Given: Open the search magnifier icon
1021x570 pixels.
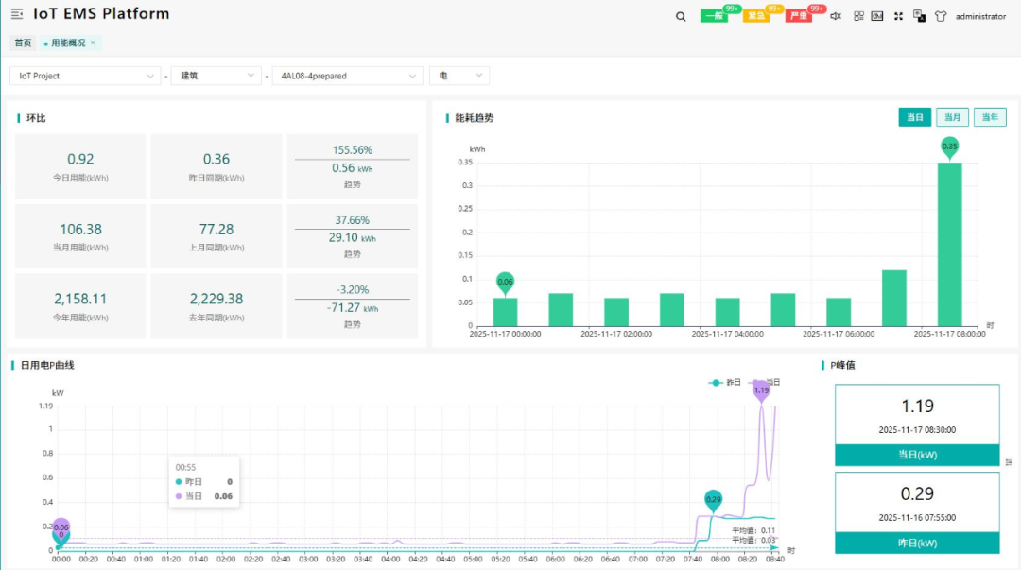Looking at the screenshot, I should 681,17.
